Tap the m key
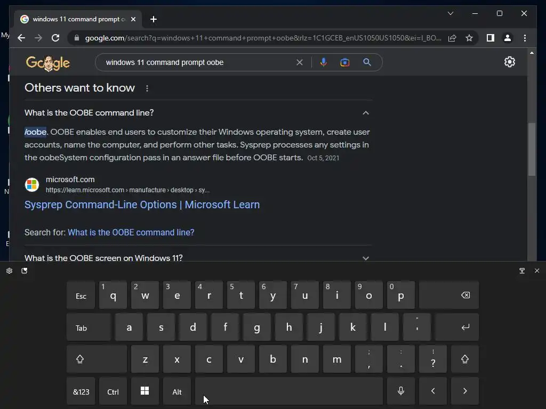 [337, 359]
